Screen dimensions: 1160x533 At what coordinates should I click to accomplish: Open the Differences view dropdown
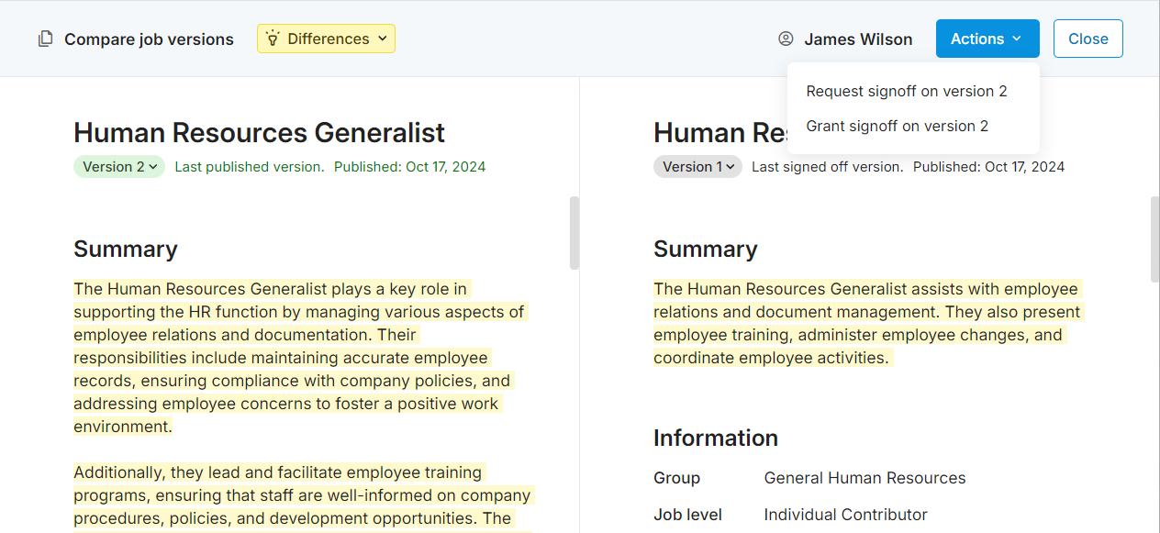[x=326, y=39]
